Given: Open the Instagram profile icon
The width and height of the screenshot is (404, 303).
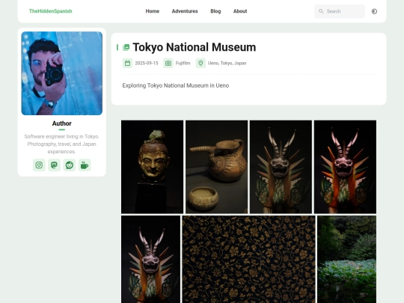Looking at the screenshot, I should click(39, 165).
